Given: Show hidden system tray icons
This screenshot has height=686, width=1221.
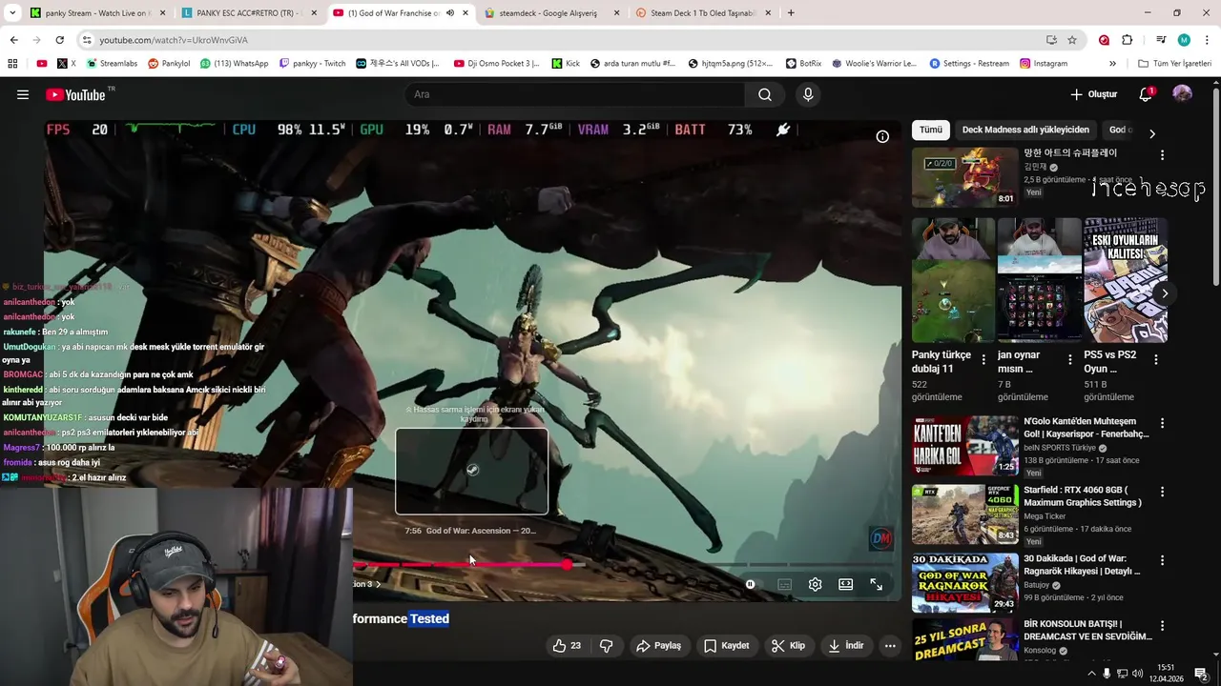Looking at the screenshot, I should point(1091,674).
